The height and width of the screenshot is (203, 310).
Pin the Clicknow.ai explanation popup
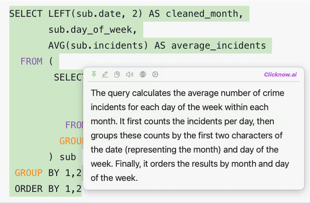94,74
